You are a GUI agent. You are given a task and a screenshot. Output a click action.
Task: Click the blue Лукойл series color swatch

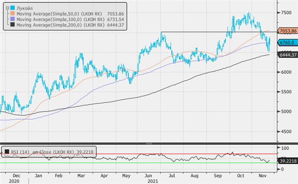[12, 8]
